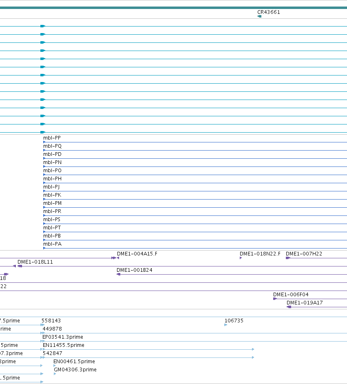This screenshot has height=384, width=347.
Task: Select the mbl-PJ transcript label
Action: pyautogui.click(x=51, y=187)
